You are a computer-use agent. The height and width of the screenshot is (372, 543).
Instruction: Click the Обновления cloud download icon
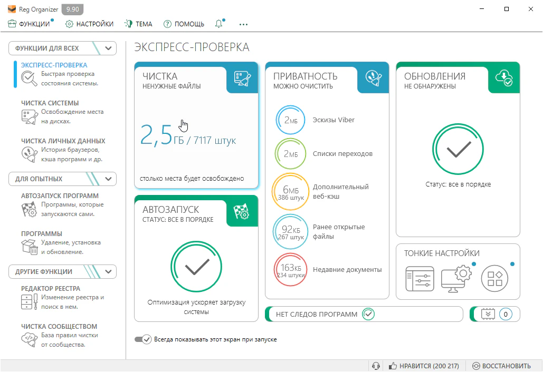click(x=504, y=78)
